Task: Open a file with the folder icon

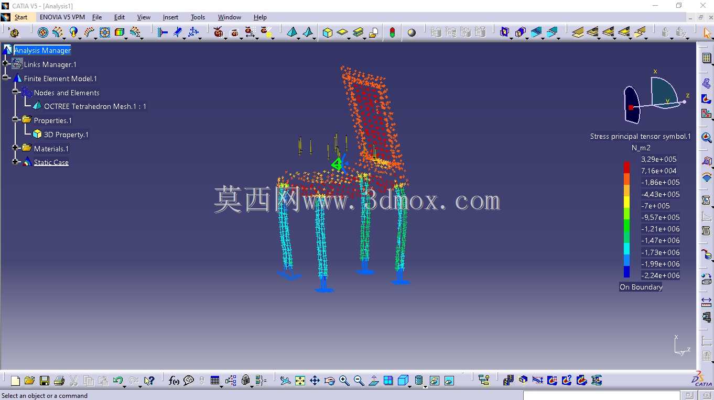Action: click(x=30, y=381)
